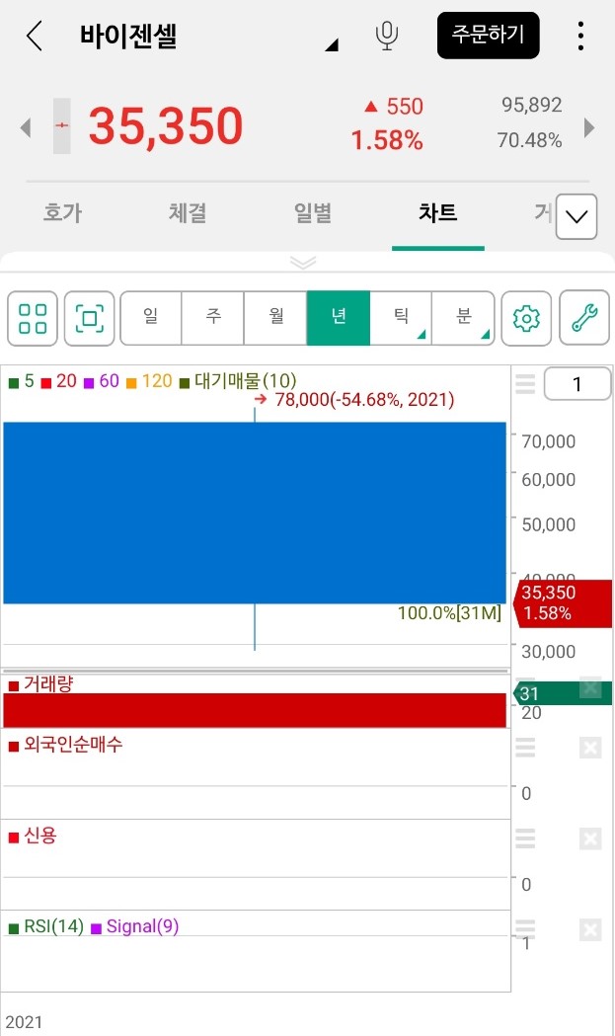Screen dimensions: 615x1036
Task: Switch to the 호가 tab
Action: [63, 212]
